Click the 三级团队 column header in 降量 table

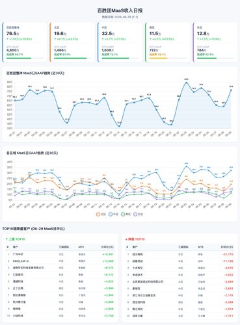(183, 247)
